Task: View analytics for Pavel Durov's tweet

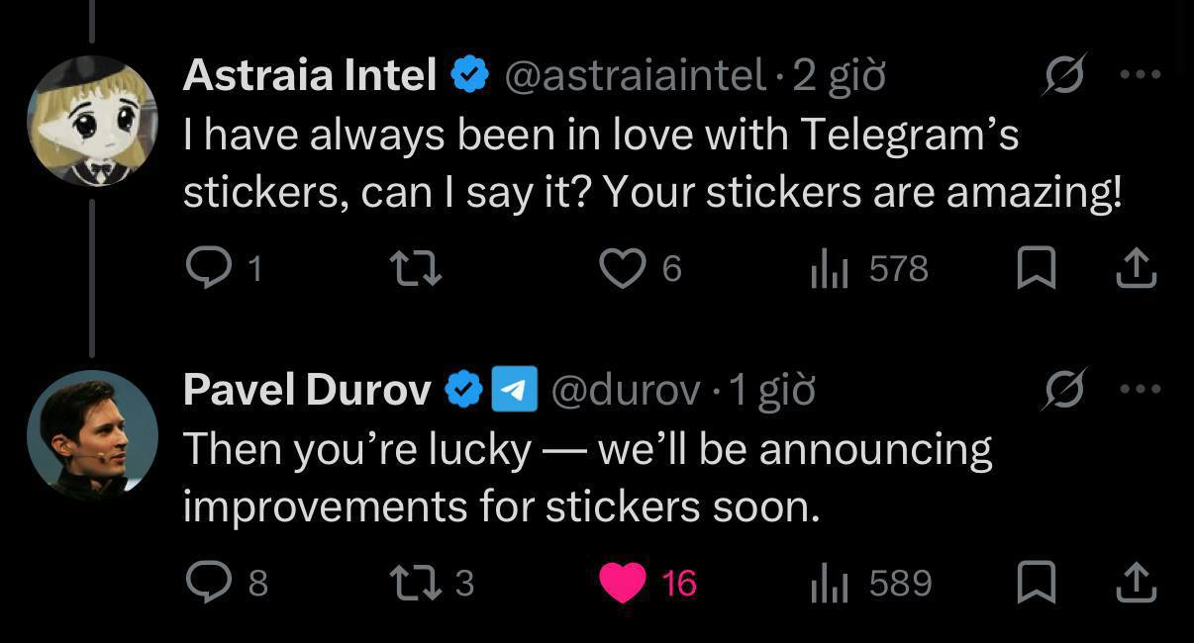Action: pos(829,582)
